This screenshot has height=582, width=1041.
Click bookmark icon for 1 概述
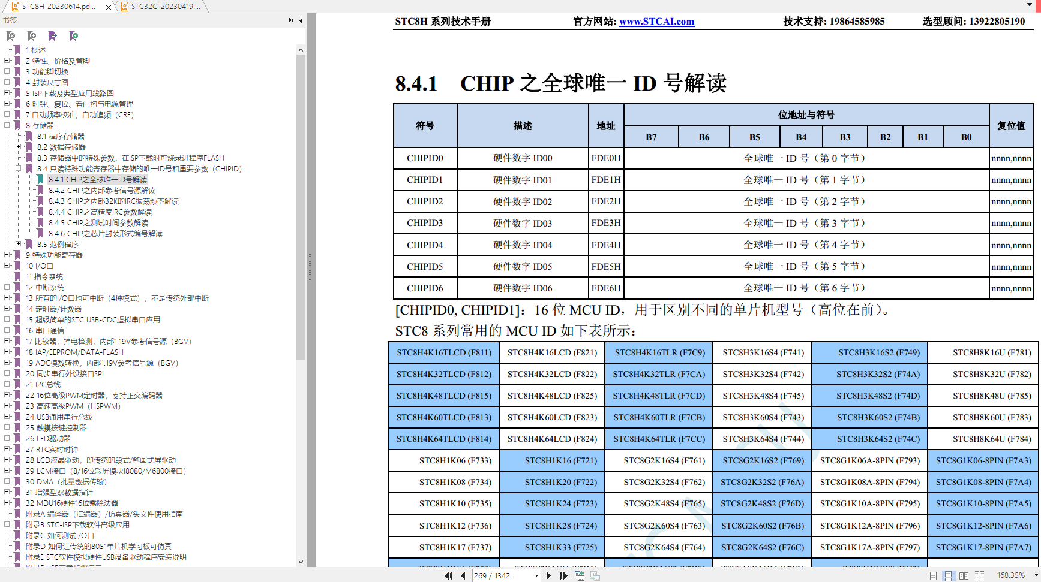17,50
